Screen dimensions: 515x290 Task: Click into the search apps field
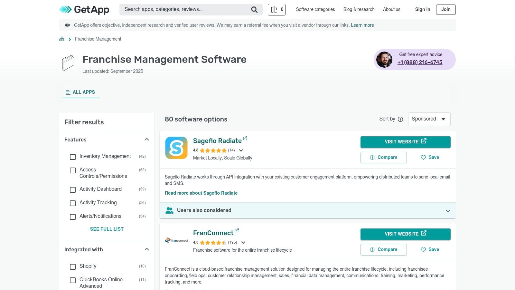coord(185,9)
